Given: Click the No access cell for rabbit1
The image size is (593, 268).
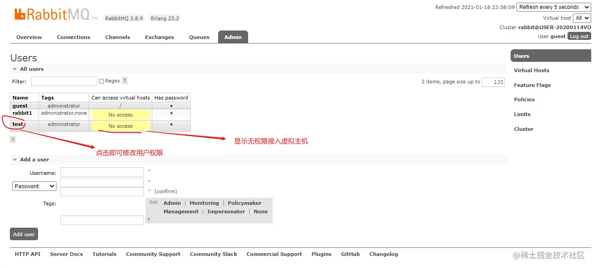Looking at the screenshot, I should tap(120, 115).
